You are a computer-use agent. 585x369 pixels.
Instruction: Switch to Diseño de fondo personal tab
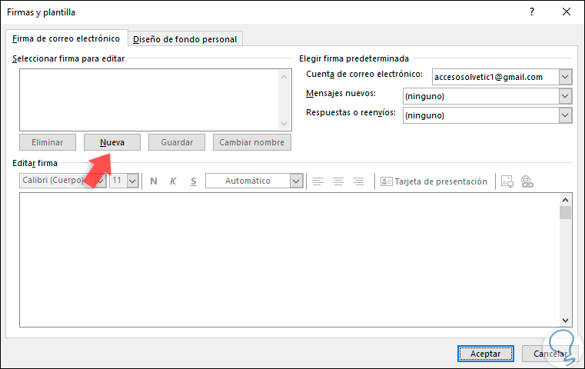click(186, 39)
